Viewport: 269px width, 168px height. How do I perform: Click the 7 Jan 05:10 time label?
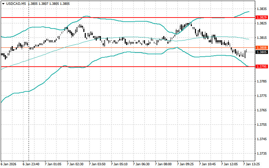119,165
